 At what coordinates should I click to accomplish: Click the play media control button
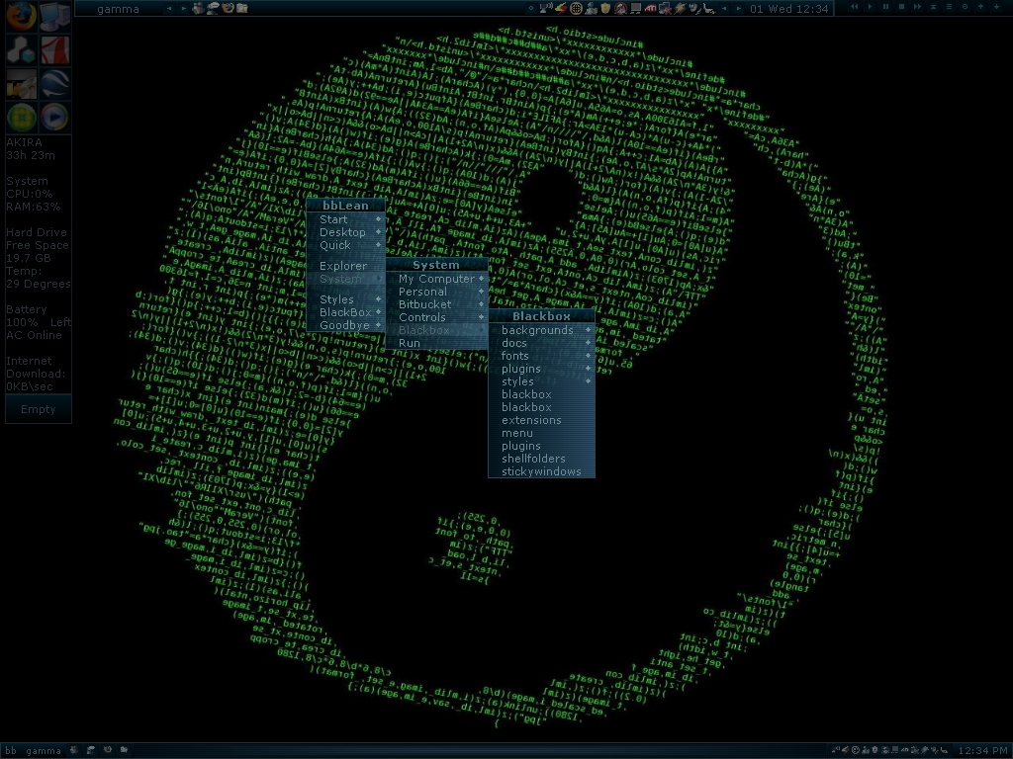[x=870, y=7]
